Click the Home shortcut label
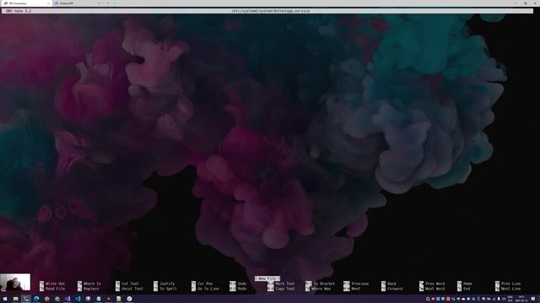Image resolution: width=540 pixels, height=303 pixels. point(467,284)
